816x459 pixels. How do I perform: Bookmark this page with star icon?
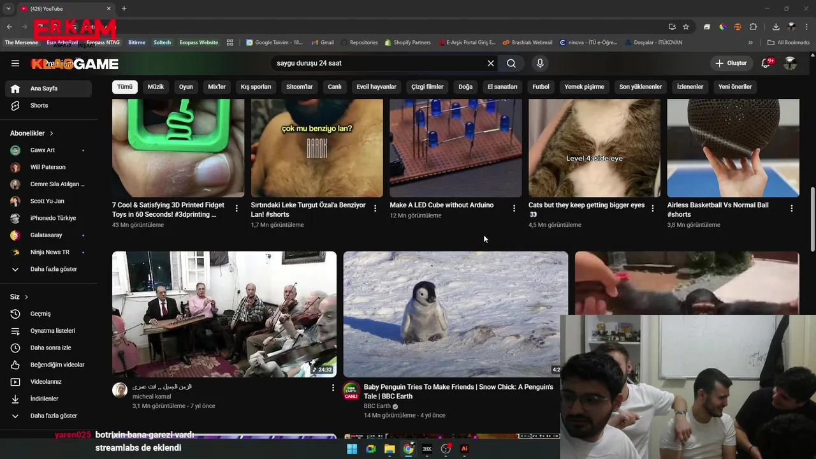[x=686, y=27]
